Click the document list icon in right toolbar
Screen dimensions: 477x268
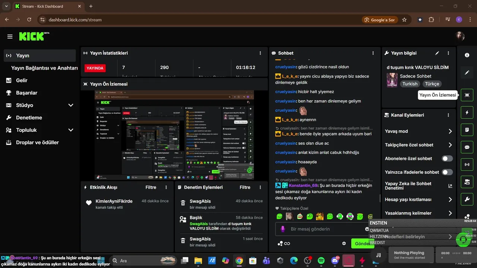467,130
